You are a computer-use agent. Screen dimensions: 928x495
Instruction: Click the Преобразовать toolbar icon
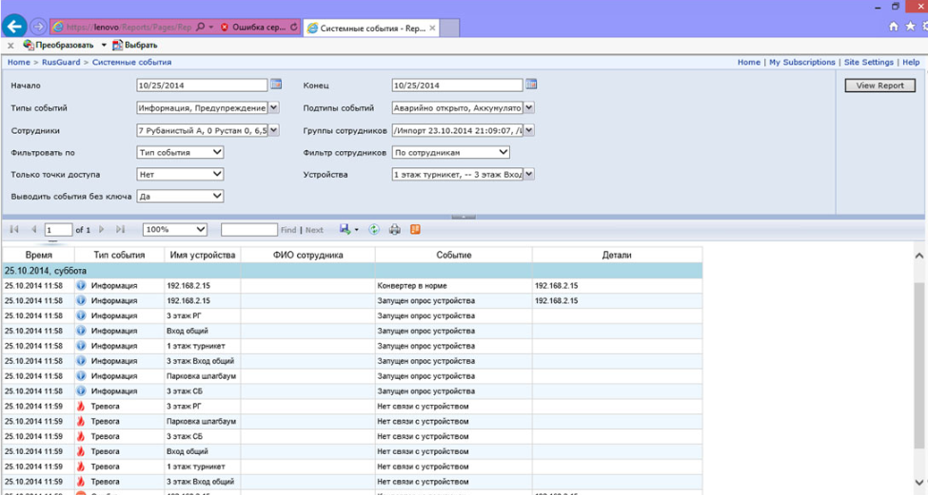click(x=29, y=45)
